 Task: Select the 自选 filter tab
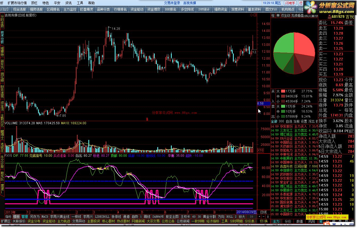pos(289,122)
